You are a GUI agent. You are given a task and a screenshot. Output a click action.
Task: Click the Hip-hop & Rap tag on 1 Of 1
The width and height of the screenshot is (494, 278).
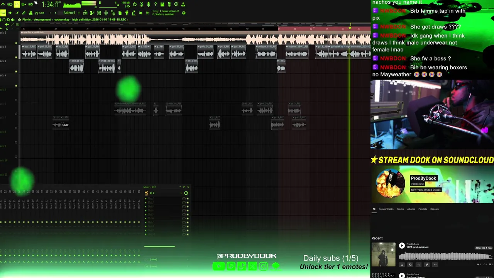(x=483, y=248)
